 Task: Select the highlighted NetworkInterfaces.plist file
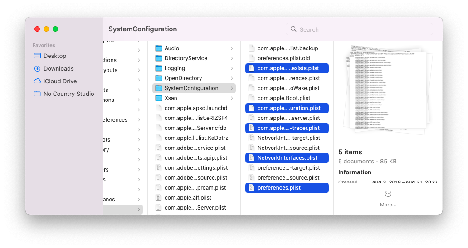click(x=287, y=158)
